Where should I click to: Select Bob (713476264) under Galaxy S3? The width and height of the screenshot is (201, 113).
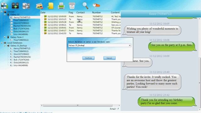tap(21, 29)
